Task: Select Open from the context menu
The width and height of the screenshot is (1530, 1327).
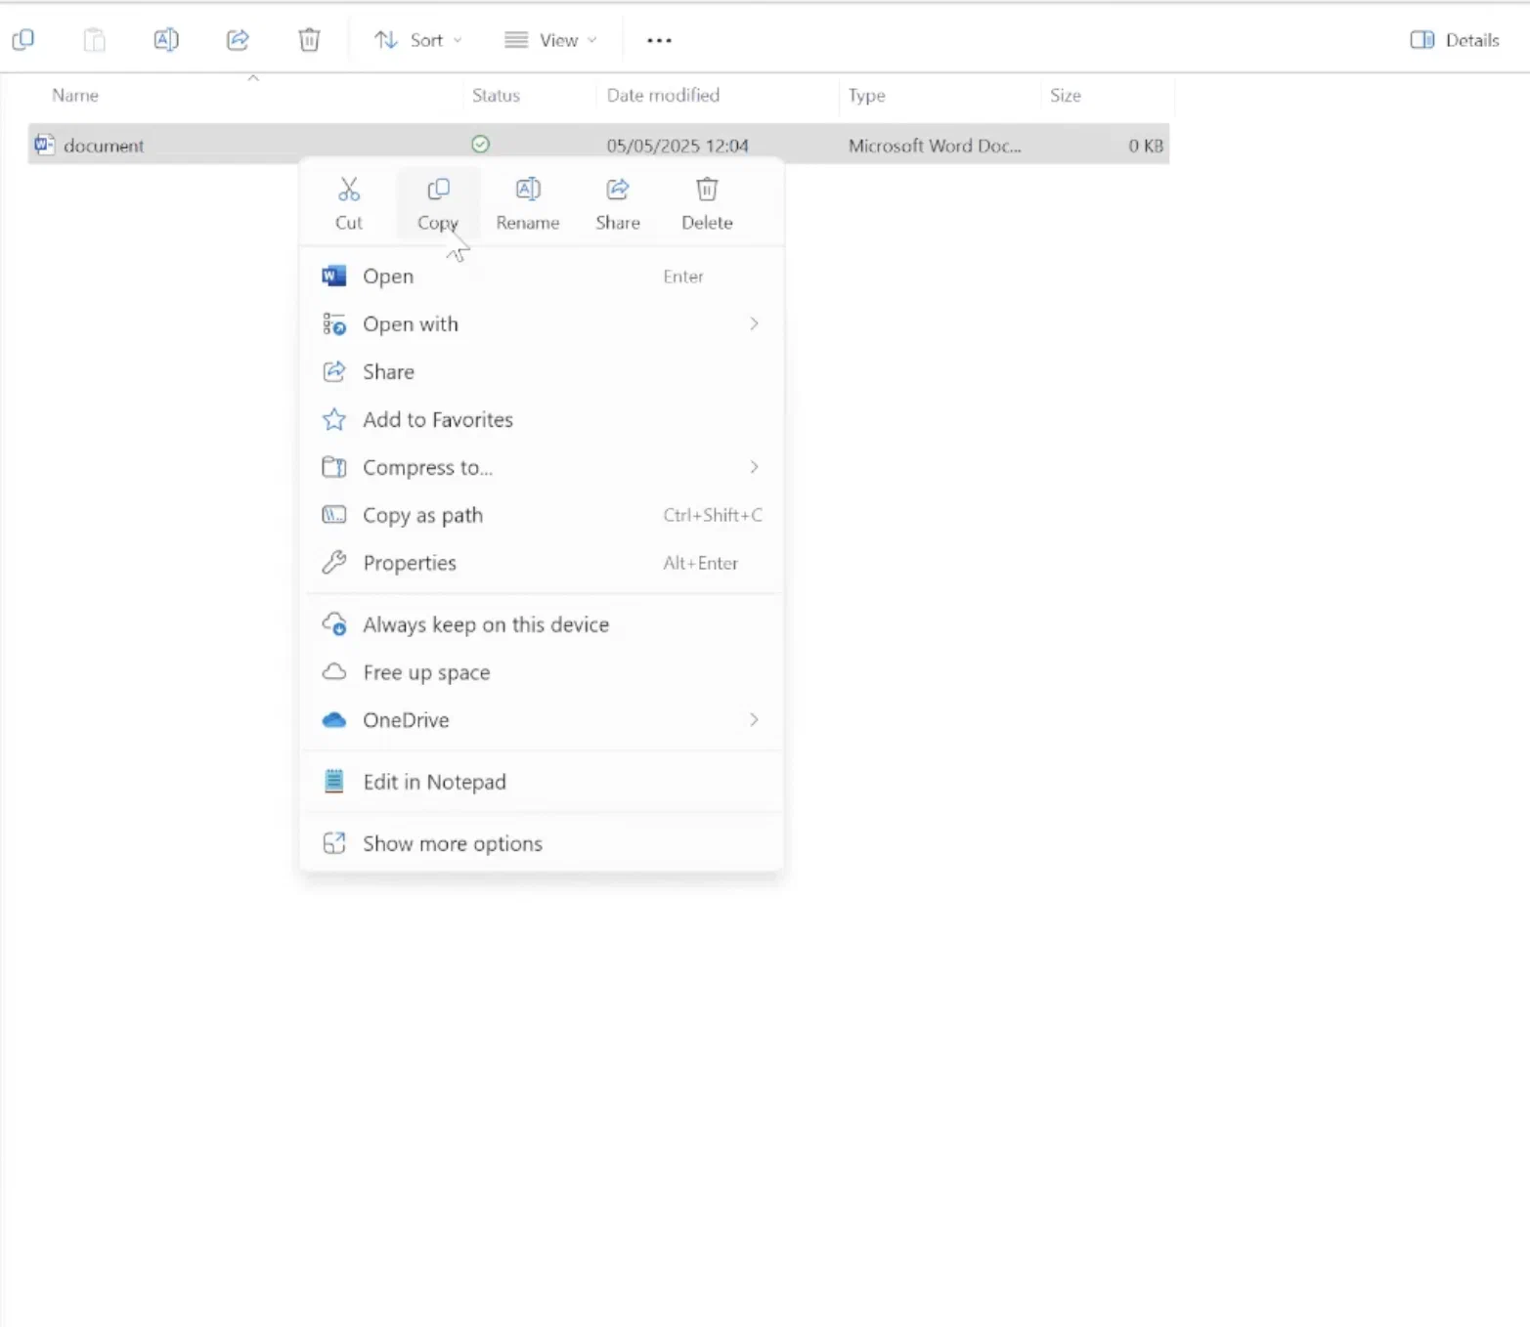Action: [x=542, y=277]
